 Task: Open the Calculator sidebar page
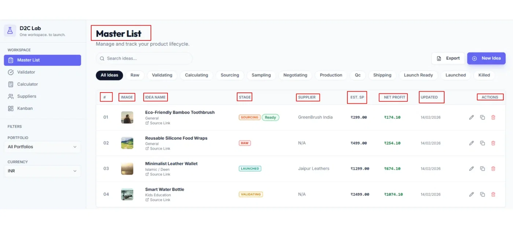27,84
